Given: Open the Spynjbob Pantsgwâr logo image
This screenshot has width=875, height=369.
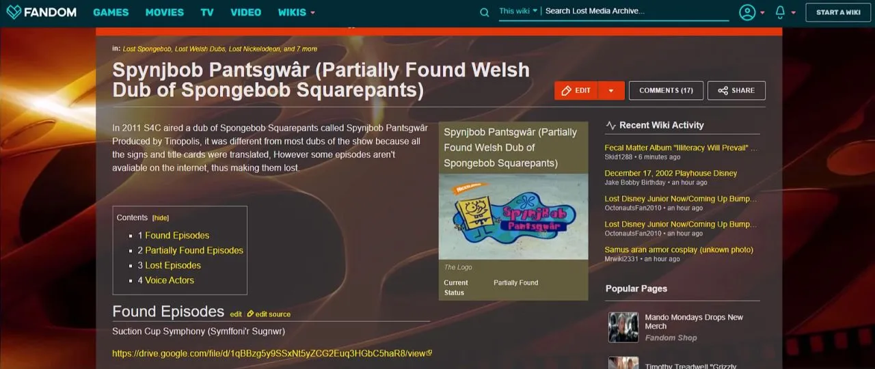Looking at the screenshot, I should pyautogui.click(x=513, y=217).
